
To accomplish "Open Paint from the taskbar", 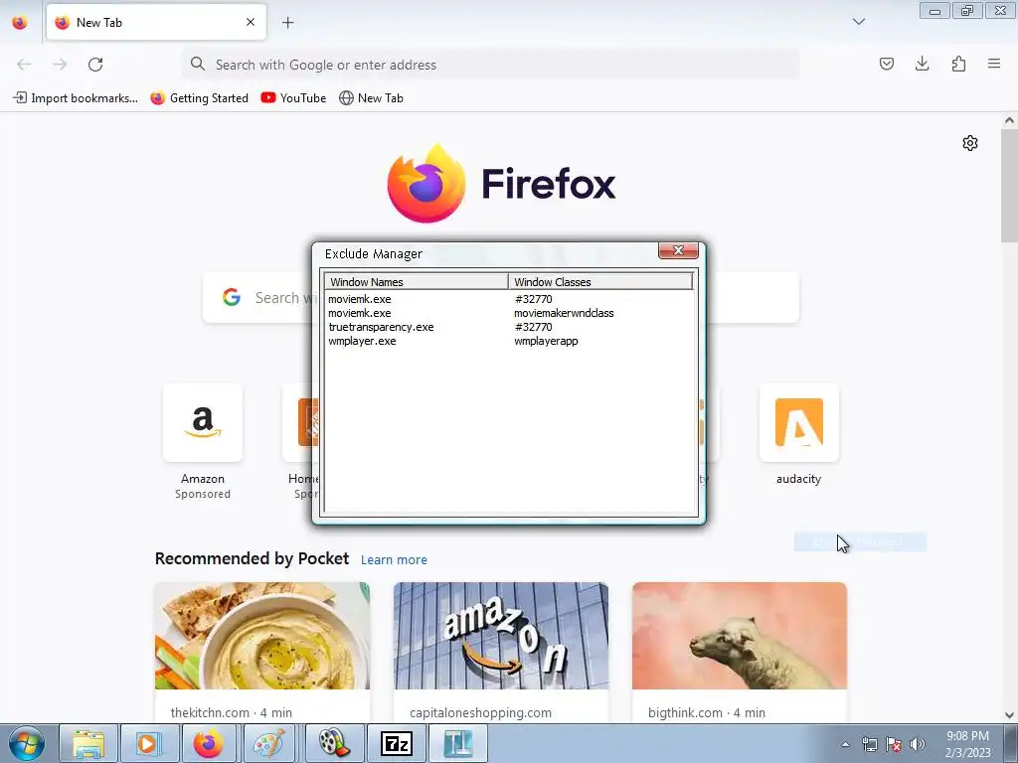I will pos(270,743).
